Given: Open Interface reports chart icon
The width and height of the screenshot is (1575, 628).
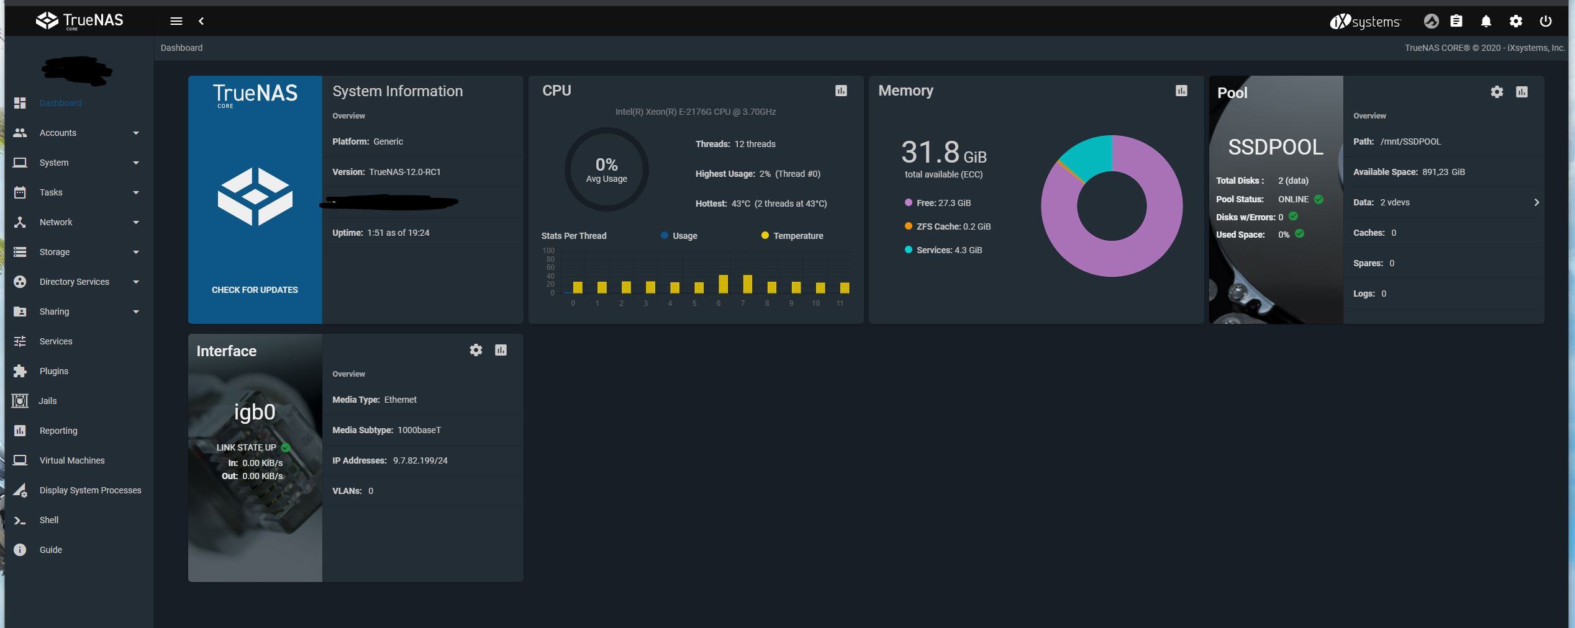Looking at the screenshot, I should point(501,350).
